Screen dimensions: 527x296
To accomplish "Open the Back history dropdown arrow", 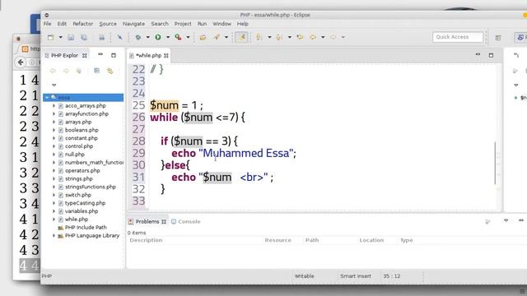I will (x=323, y=37).
